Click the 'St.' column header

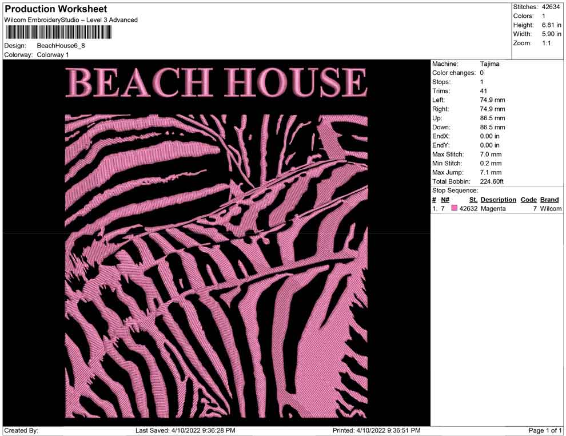473,200
